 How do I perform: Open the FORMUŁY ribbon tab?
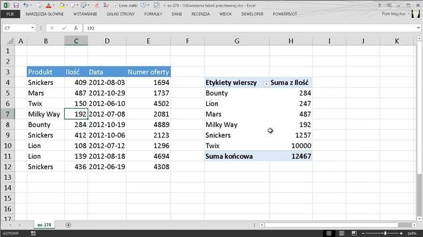[153, 14]
